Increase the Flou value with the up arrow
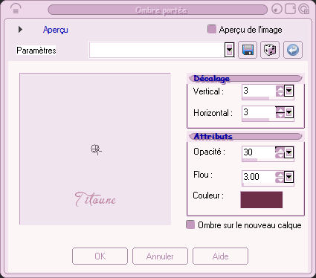Image resolution: width=316 pixels, height=278 pixels. coord(280,174)
